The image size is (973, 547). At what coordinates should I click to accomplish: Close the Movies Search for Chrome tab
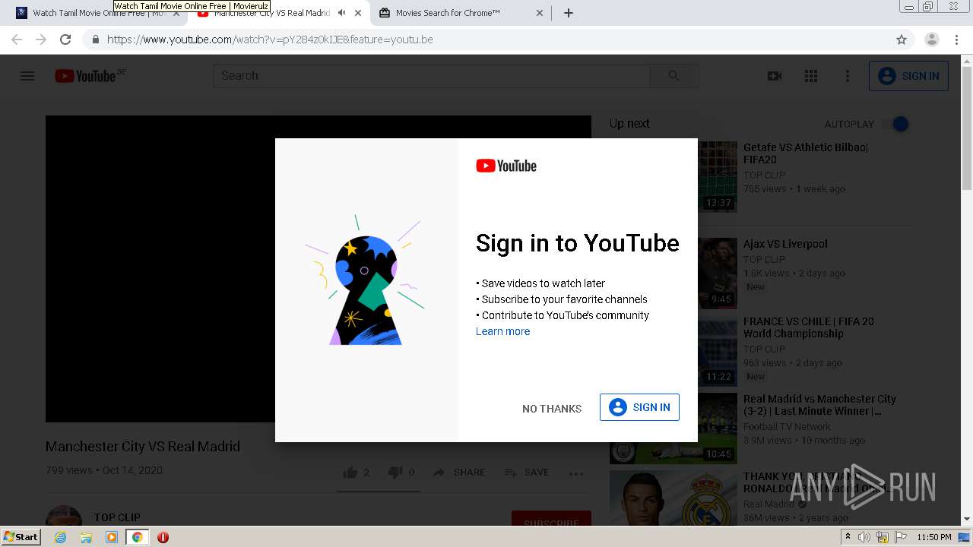(x=540, y=13)
